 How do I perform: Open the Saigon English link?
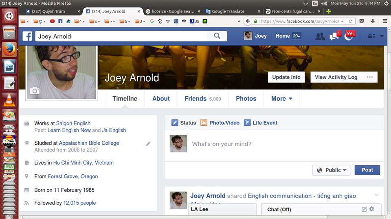(73, 124)
